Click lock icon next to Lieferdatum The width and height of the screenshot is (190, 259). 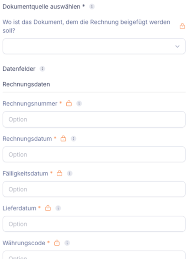[48, 208]
